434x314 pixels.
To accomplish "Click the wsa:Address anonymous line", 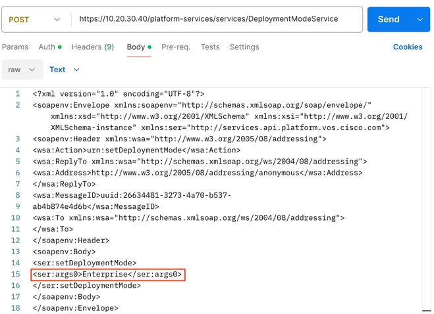I will point(198,173).
